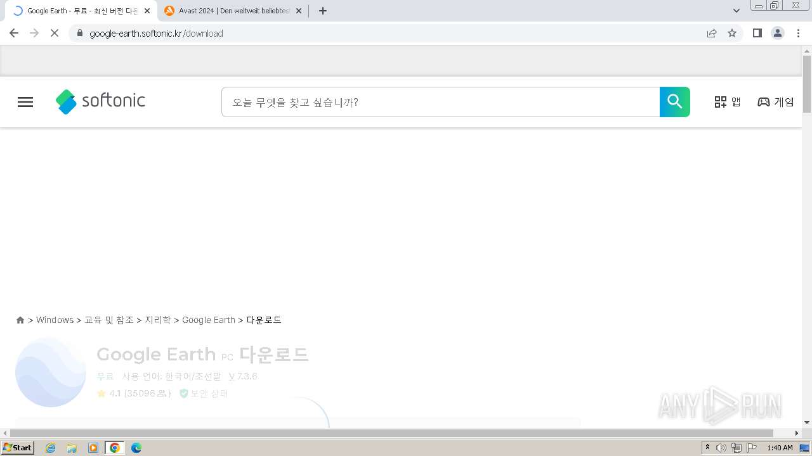812x456 pixels.
Task: Open media player from taskbar
Action: 93,448
